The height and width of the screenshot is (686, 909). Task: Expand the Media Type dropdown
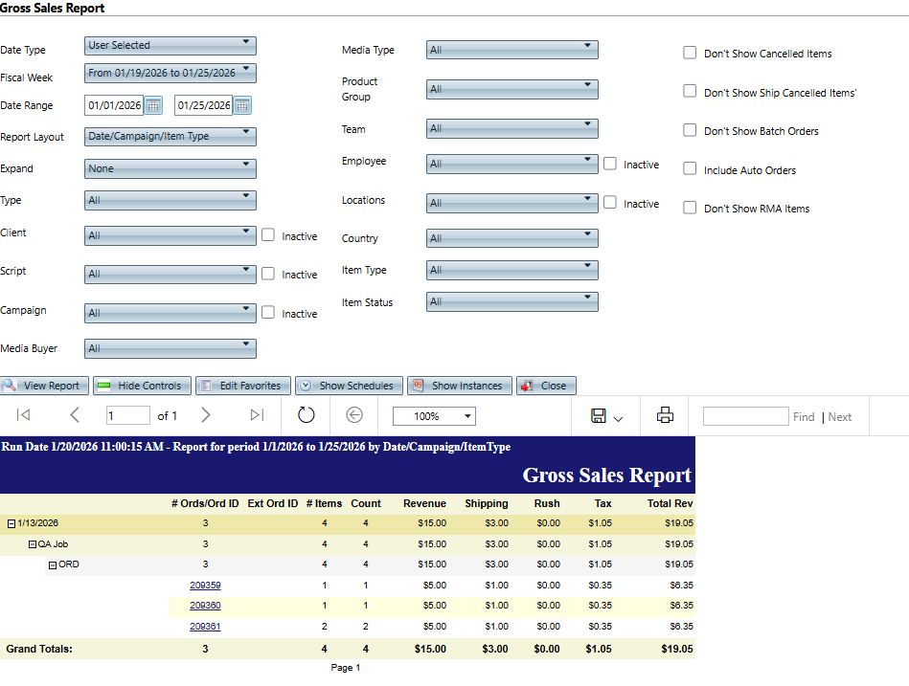(x=511, y=50)
